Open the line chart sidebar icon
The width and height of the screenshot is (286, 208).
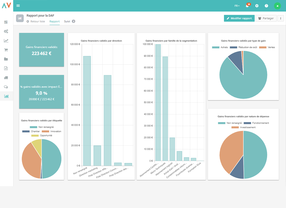pos(6,41)
